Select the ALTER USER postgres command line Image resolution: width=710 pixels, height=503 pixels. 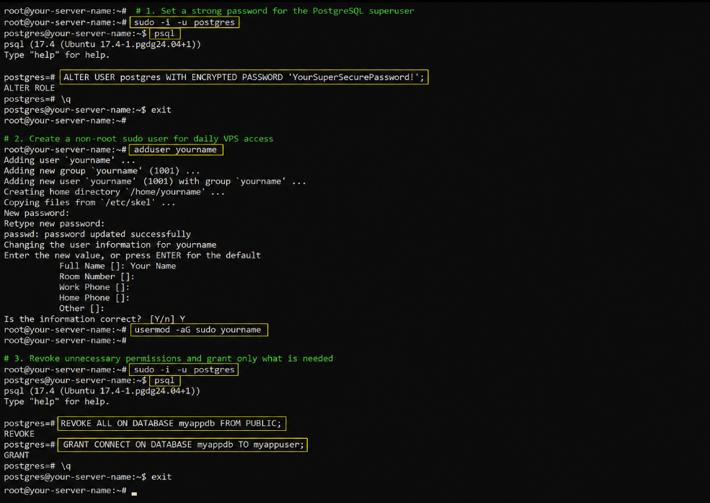[x=244, y=77]
